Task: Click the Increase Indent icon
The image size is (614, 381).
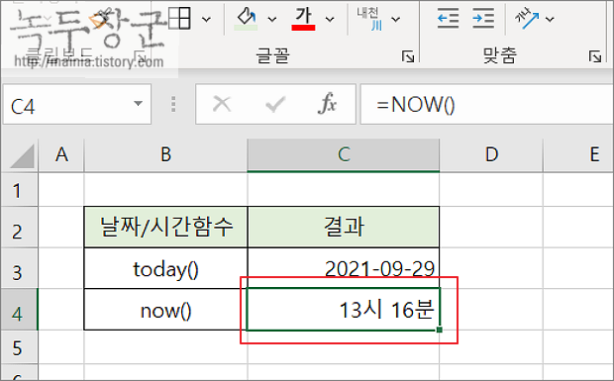Action: coord(483,19)
